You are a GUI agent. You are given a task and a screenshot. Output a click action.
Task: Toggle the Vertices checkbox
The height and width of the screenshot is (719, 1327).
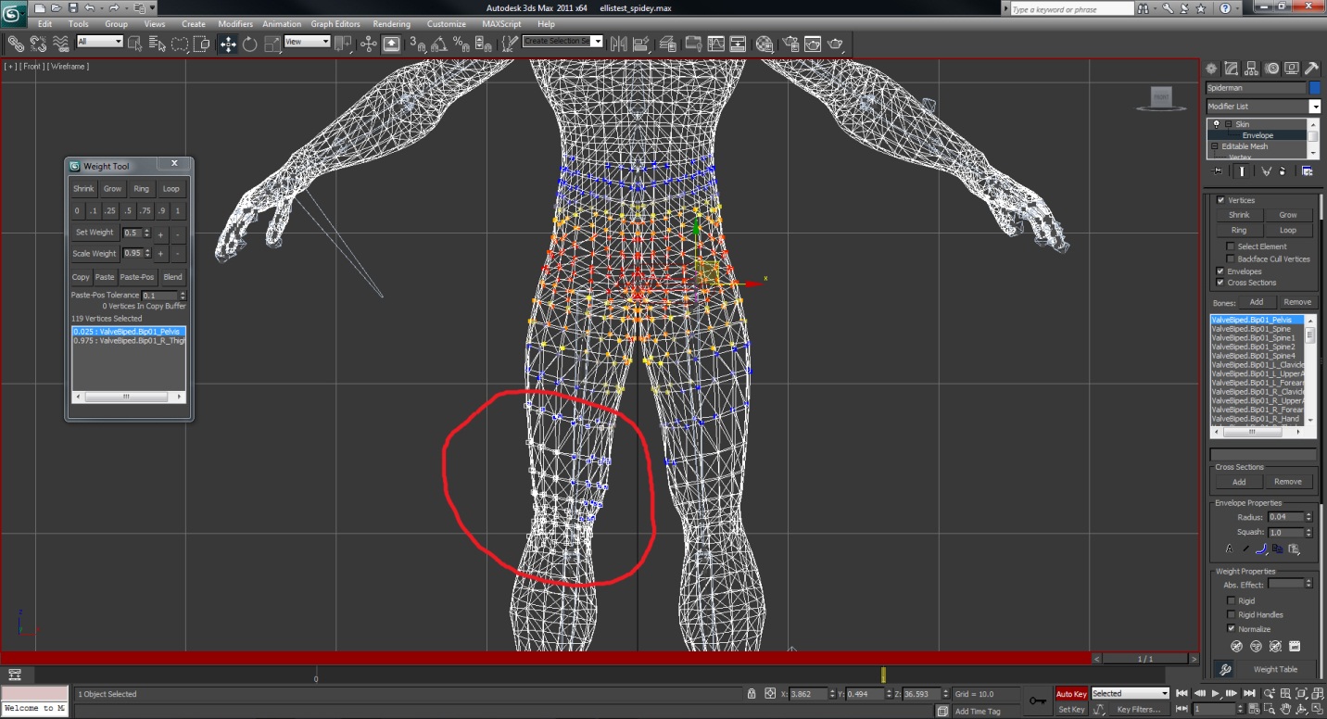(x=1221, y=200)
